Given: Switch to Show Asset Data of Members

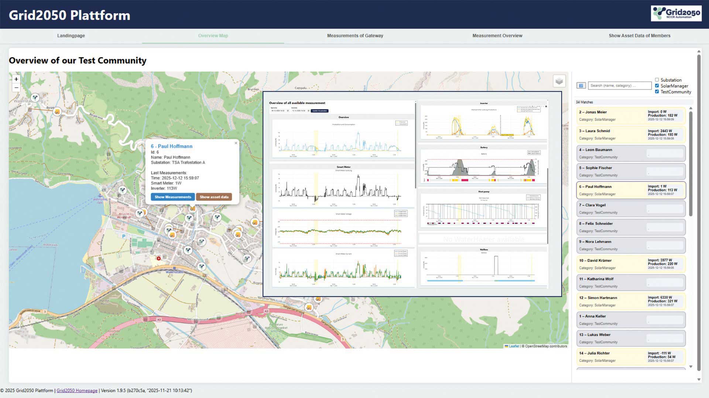Looking at the screenshot, I should tap(639, 36).
